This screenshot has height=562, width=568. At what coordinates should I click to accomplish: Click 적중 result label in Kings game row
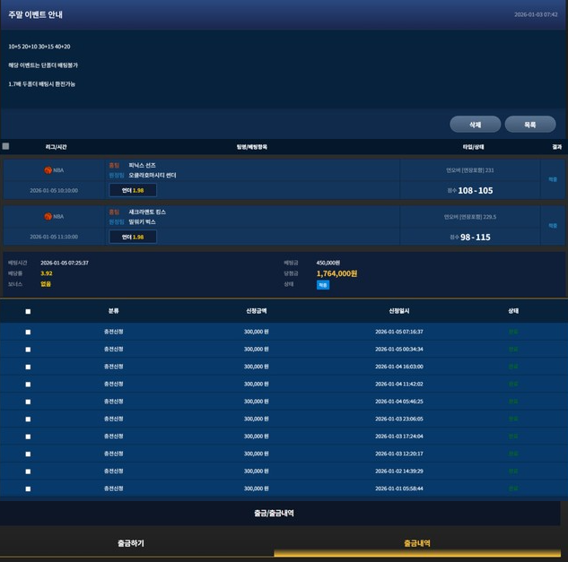pos(553,226)
